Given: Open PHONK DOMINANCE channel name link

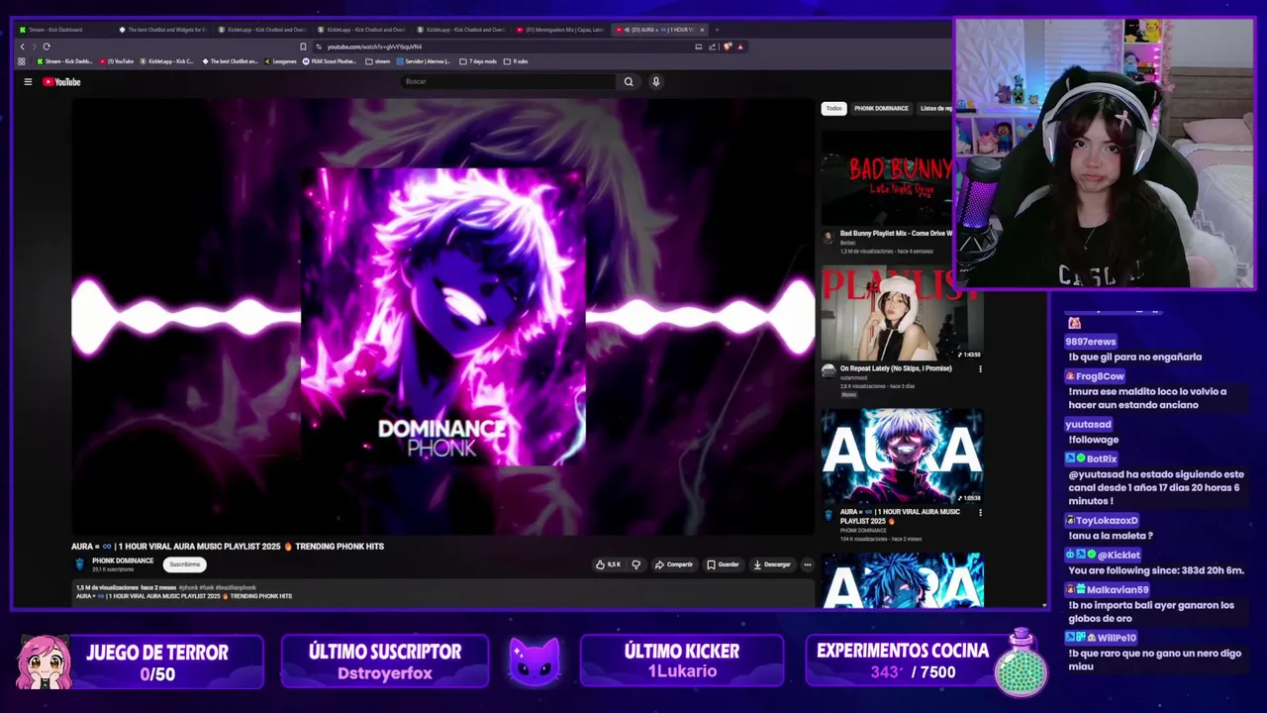Looking at the screenshot, I should [x=123, y=560].
